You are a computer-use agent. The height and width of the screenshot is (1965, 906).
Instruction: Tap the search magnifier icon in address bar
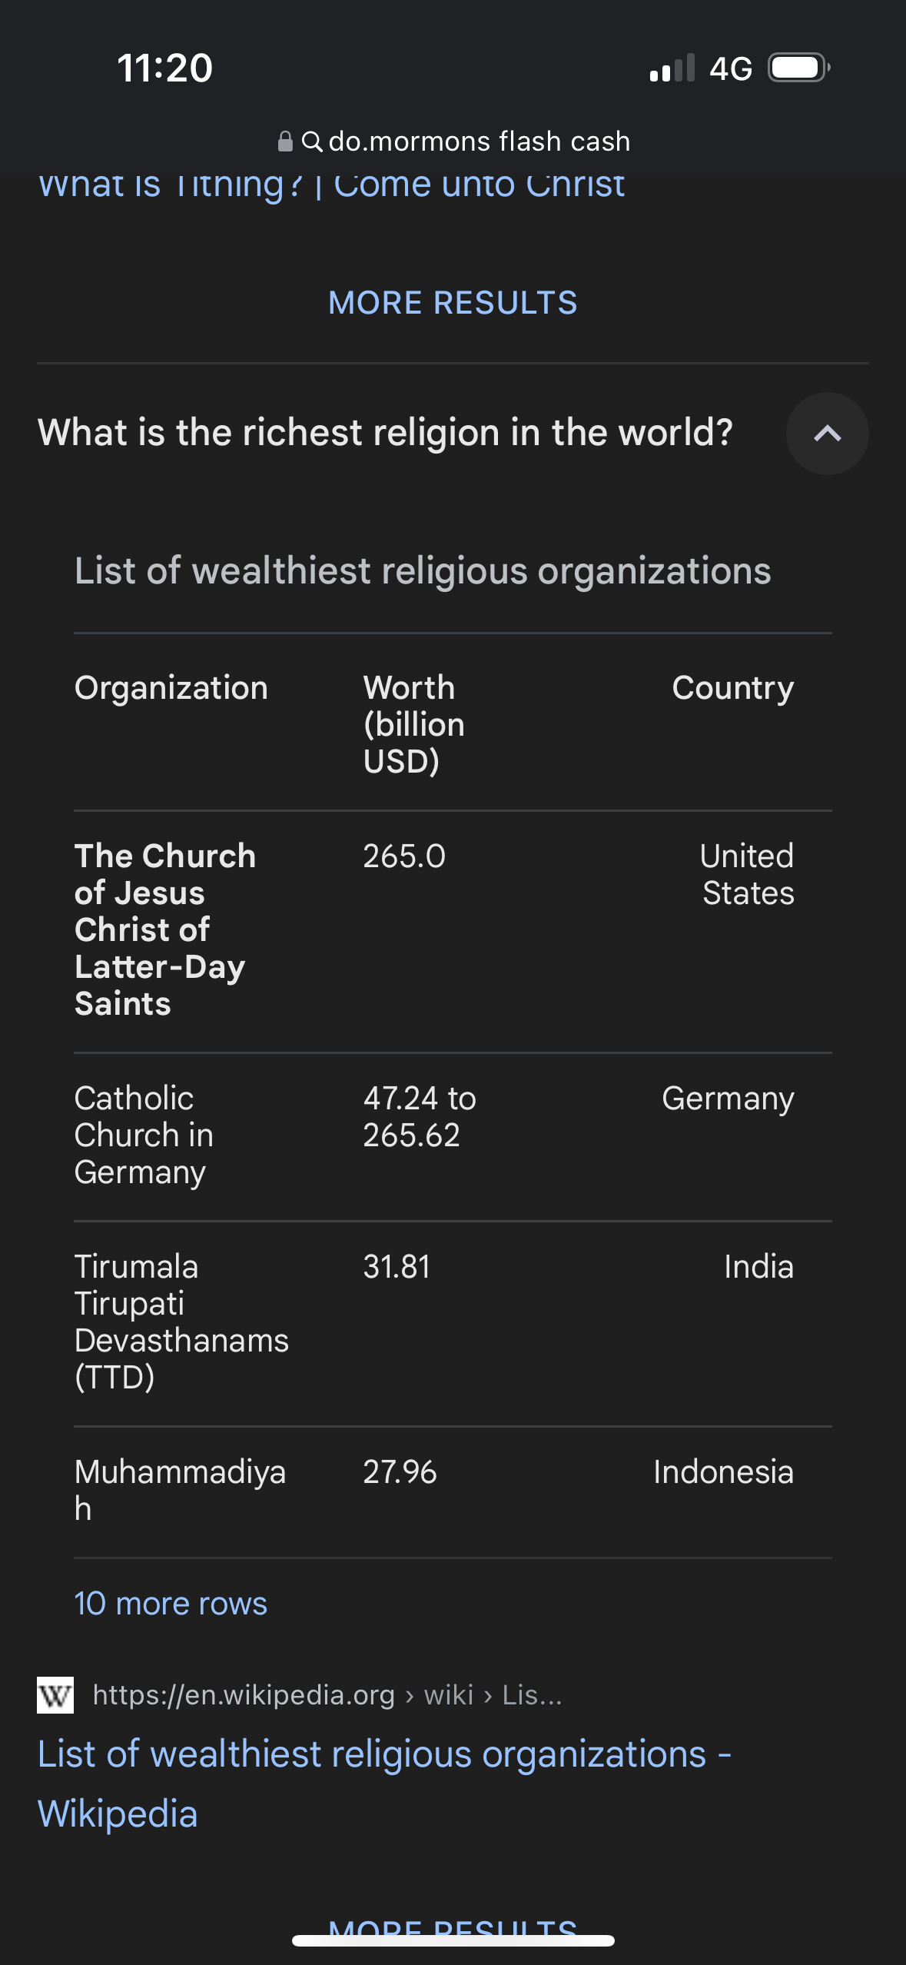tap(311, 141)
